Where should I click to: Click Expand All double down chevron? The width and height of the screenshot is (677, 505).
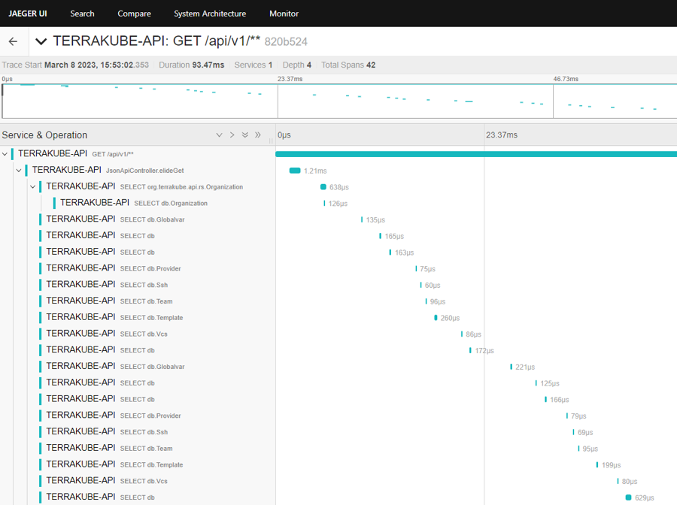(x=244, y=135)
